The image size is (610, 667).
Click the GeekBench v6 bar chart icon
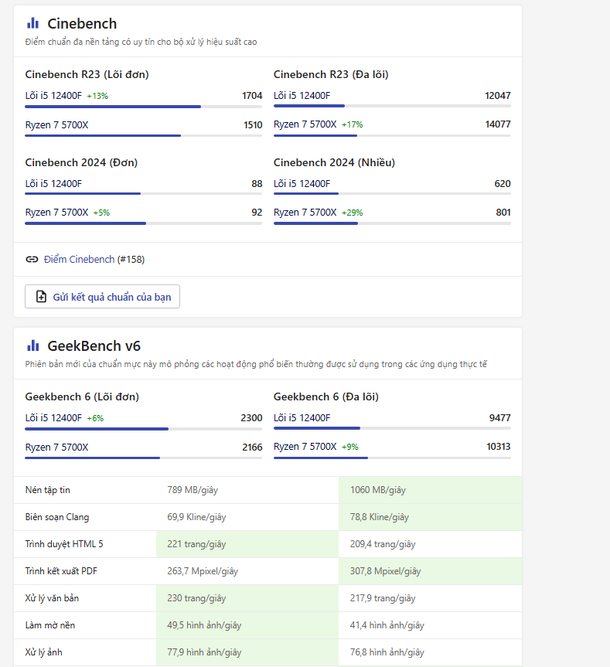point(32,345)
